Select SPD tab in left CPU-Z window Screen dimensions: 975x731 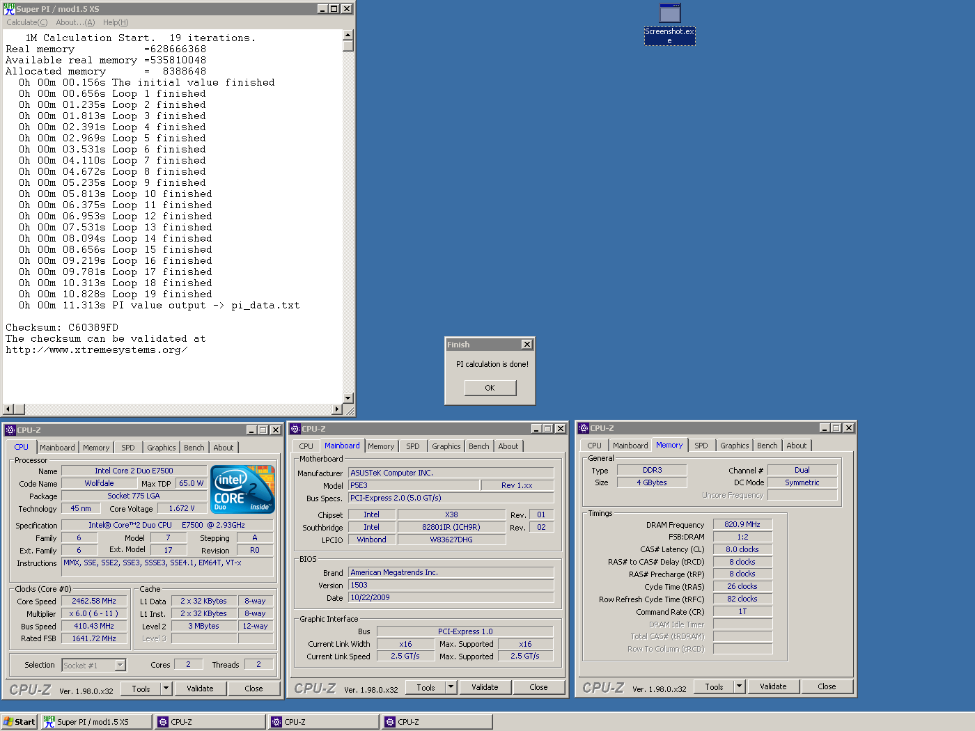pos(128,448)
